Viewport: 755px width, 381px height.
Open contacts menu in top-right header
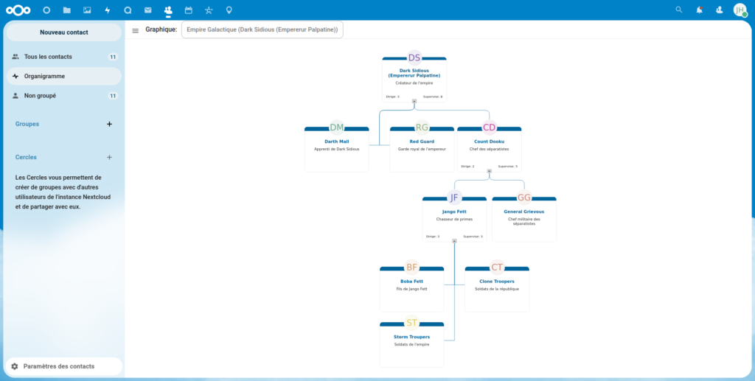[x=720, y=10]
